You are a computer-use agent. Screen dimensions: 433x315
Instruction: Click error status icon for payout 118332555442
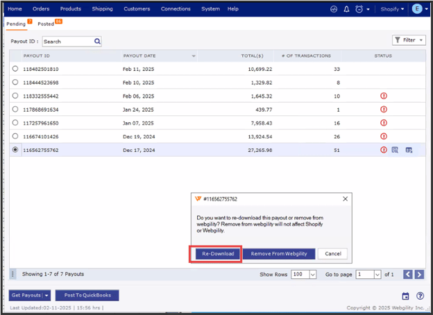pos(383,96)
